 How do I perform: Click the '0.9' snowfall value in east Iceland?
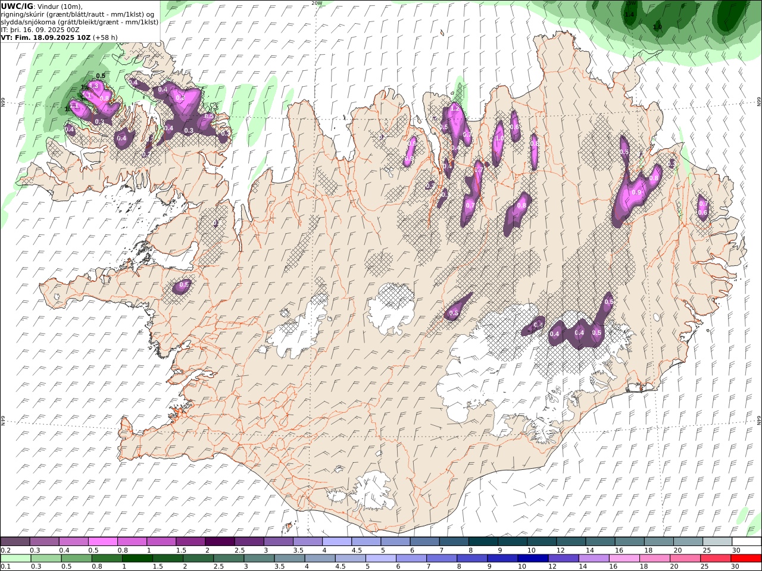tap(636, 193)
